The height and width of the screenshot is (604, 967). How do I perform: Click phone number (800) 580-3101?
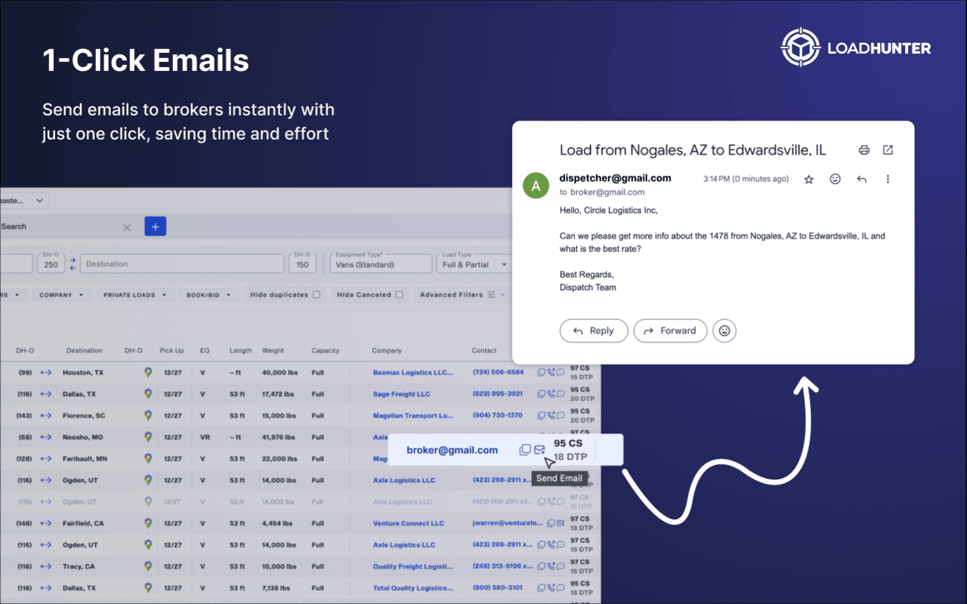pos(497,588)
